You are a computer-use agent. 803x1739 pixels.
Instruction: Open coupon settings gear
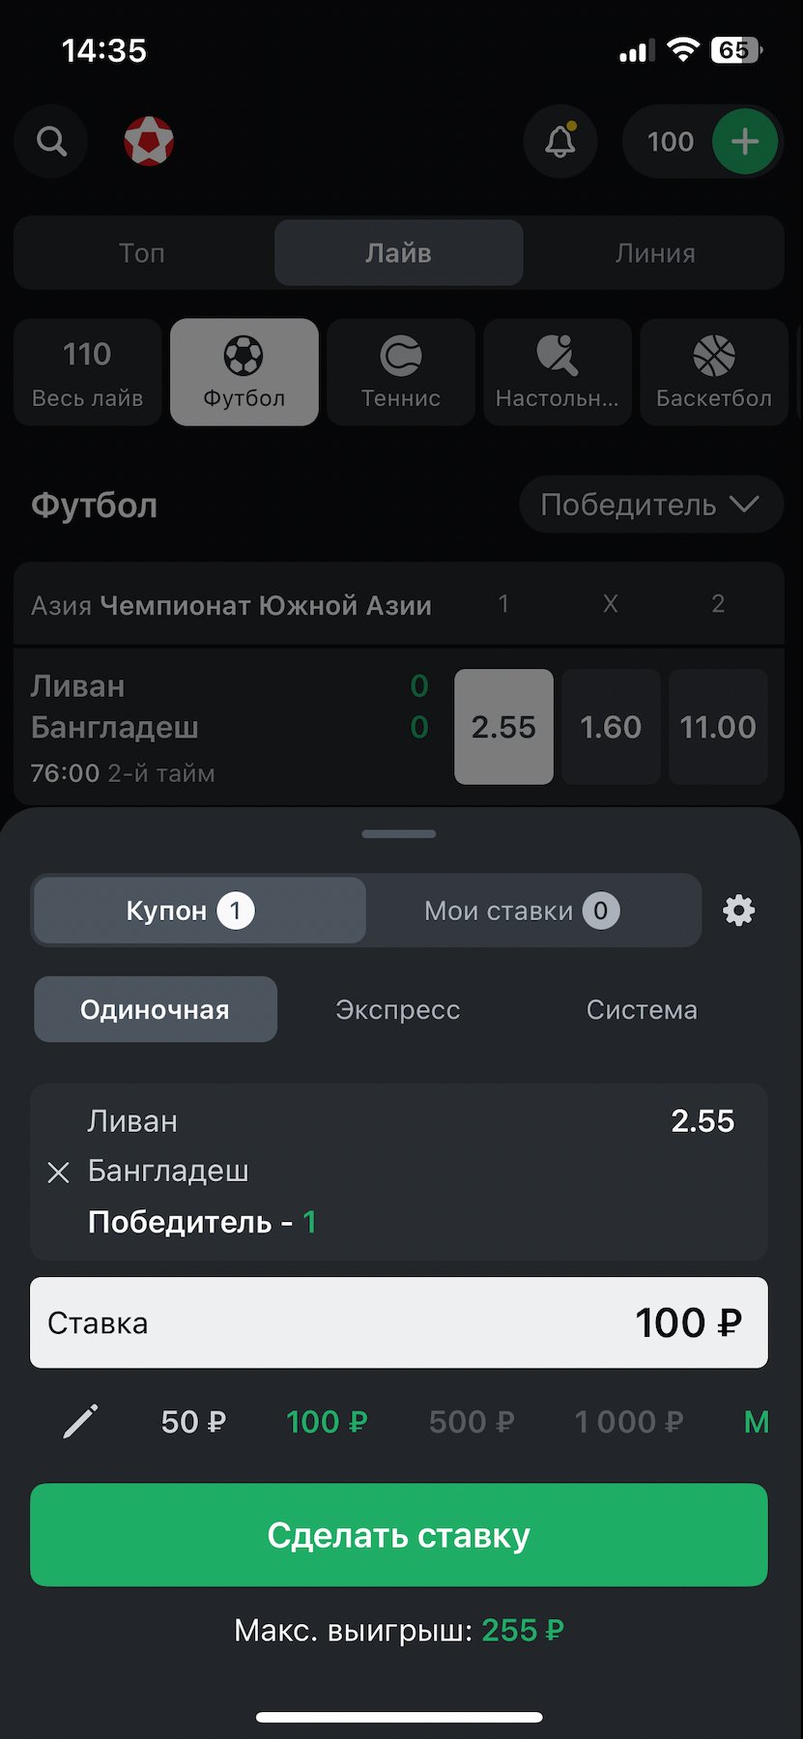(x=738, y=911)
